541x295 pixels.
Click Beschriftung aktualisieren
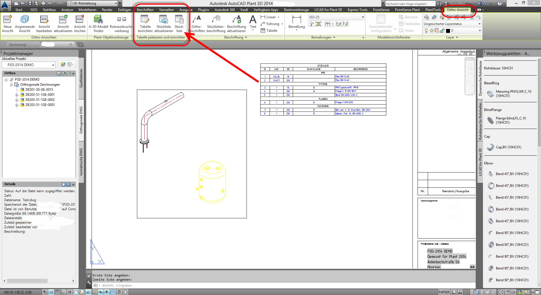coord(236,24)
